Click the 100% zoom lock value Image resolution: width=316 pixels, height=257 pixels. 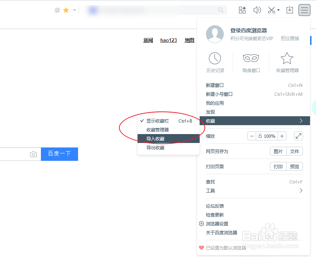[267, 136]
